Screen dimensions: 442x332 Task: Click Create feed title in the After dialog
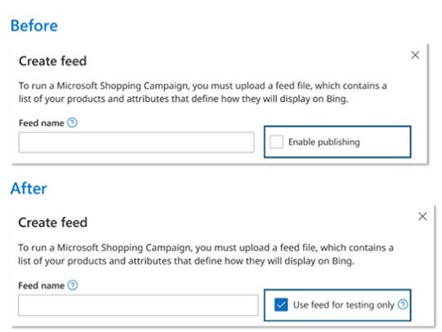[x=53, y=222]
